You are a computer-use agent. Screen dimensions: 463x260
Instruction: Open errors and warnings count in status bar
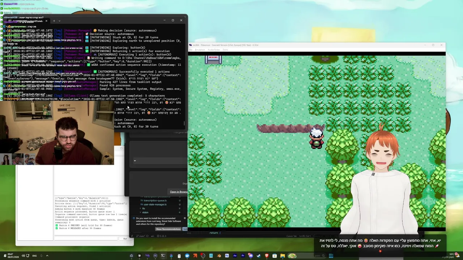point(162,236)
